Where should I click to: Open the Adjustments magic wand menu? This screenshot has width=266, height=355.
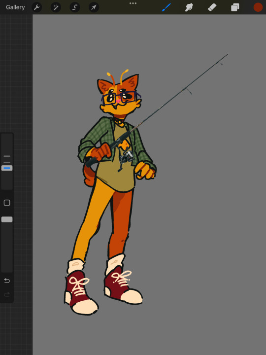point(56,7)
